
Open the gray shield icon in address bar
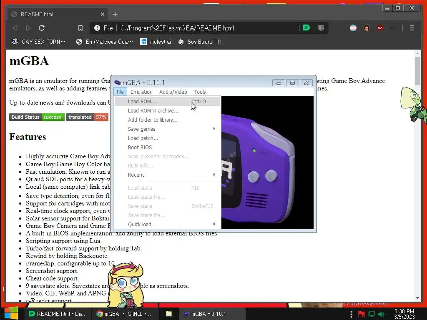coord(321,28)
